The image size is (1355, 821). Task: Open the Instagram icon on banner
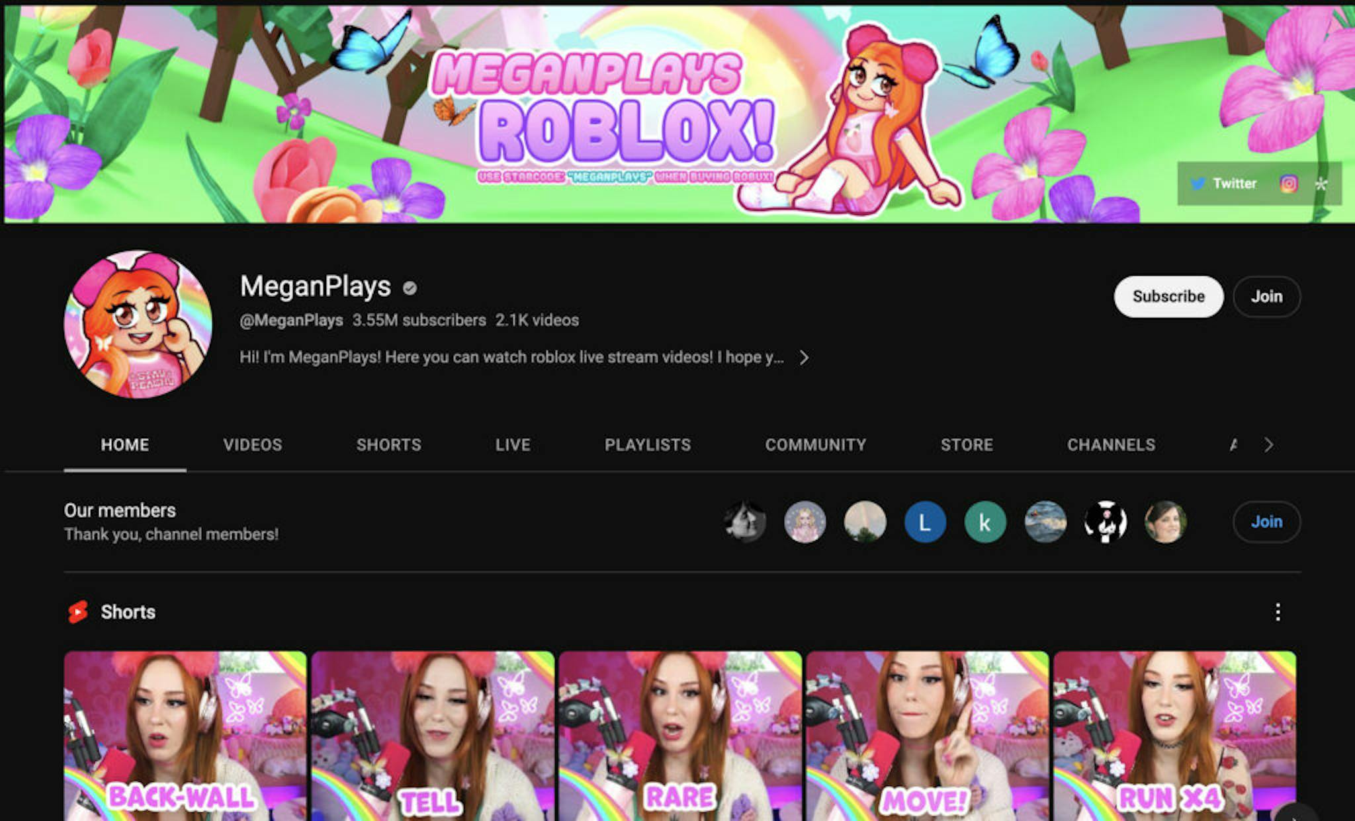coord(1288,184)
